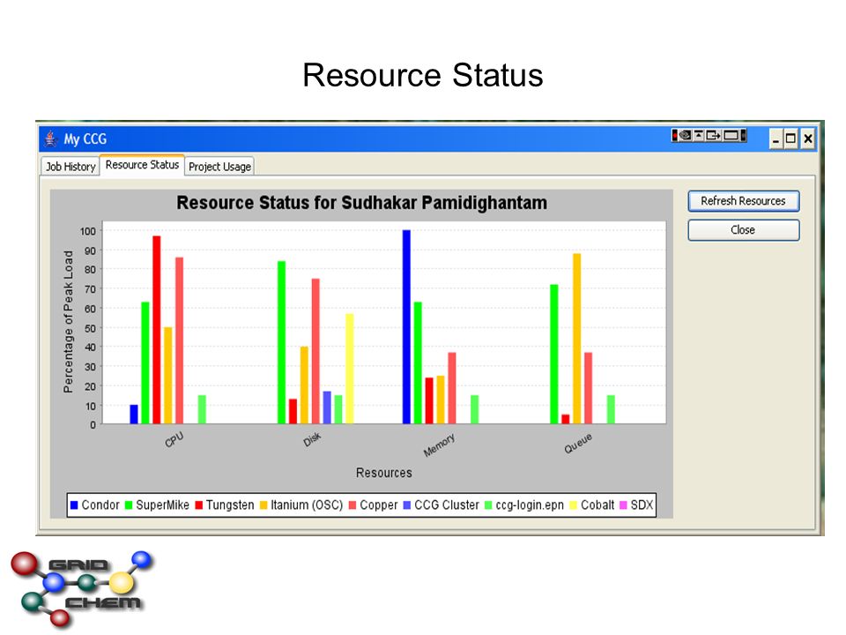Click the red Tungsten legend swatch

point(198,504)
